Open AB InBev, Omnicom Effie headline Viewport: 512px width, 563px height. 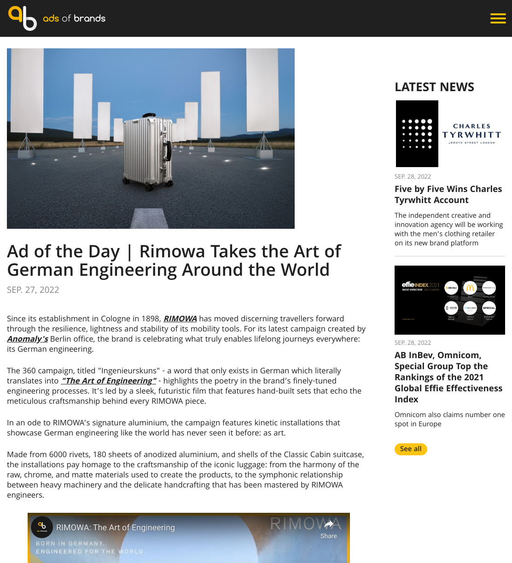[448, 377]
